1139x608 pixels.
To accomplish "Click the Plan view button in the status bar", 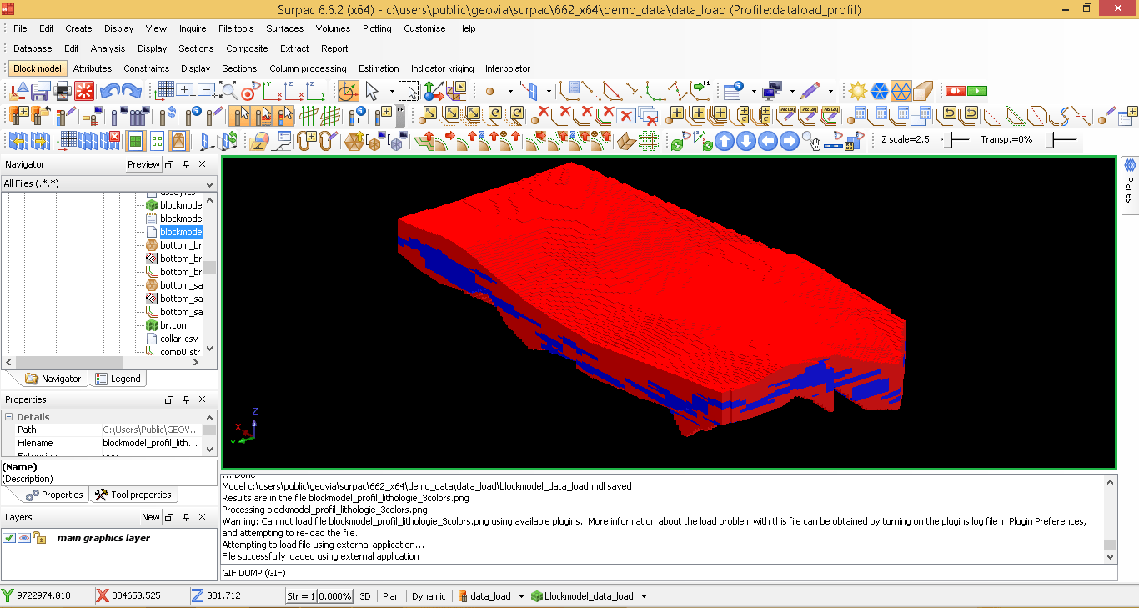I will coord(390,595).
